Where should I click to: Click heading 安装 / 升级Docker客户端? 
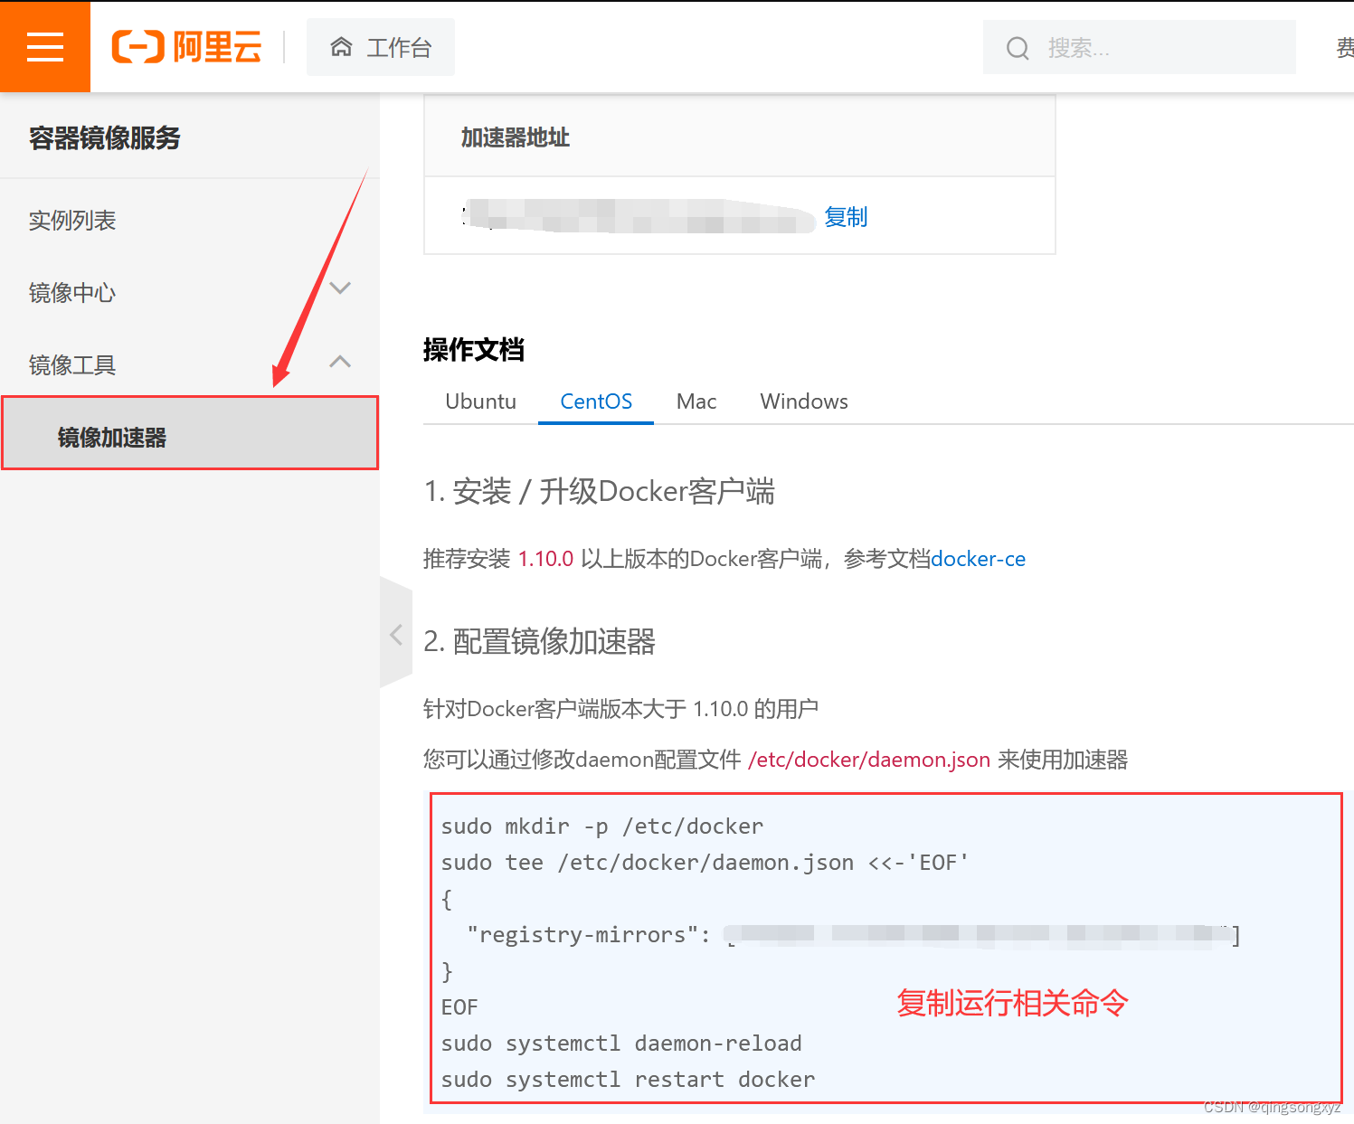pos(613,492)
